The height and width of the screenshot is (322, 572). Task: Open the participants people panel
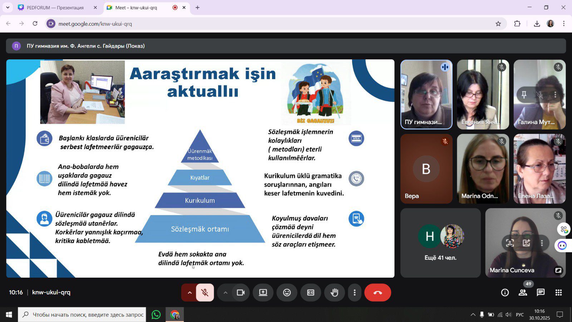(523, 293)
